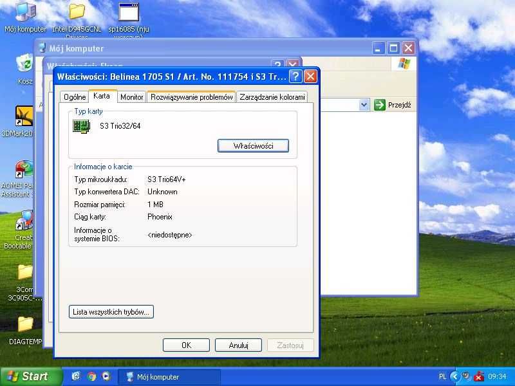Cancel the dialog with Anuluj

[x=238, y=345]
